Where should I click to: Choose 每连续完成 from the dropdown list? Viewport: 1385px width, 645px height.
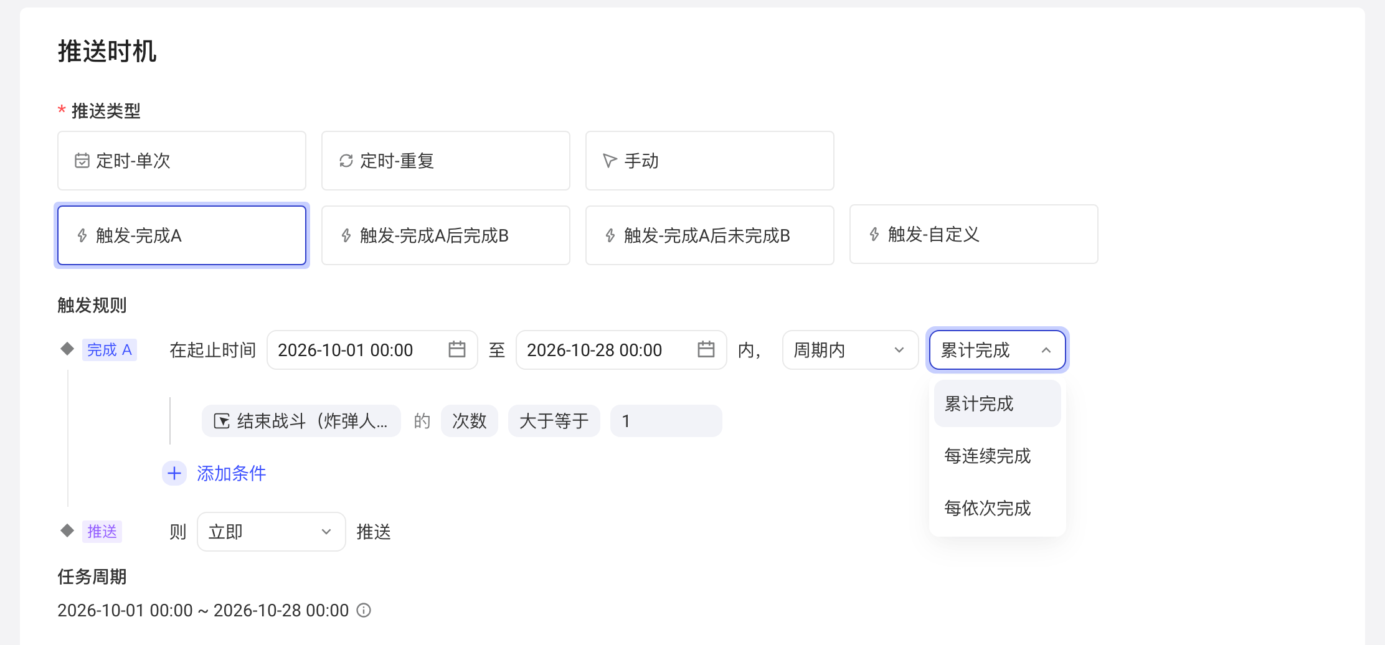coord(998,456)
